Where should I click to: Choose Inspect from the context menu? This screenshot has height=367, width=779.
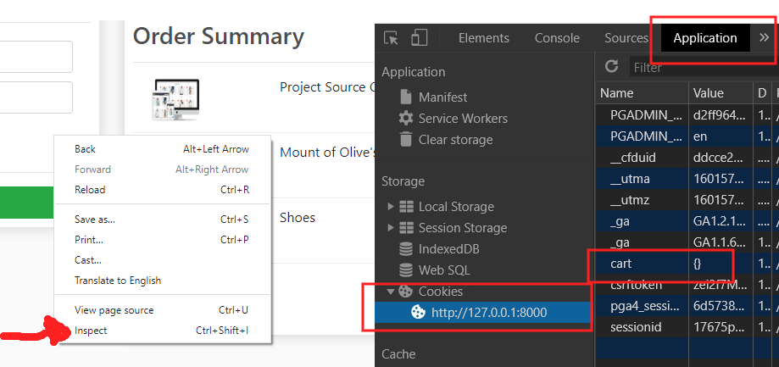tap(92, 331)
